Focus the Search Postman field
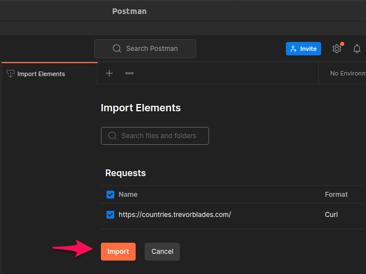 pos(145,49)
